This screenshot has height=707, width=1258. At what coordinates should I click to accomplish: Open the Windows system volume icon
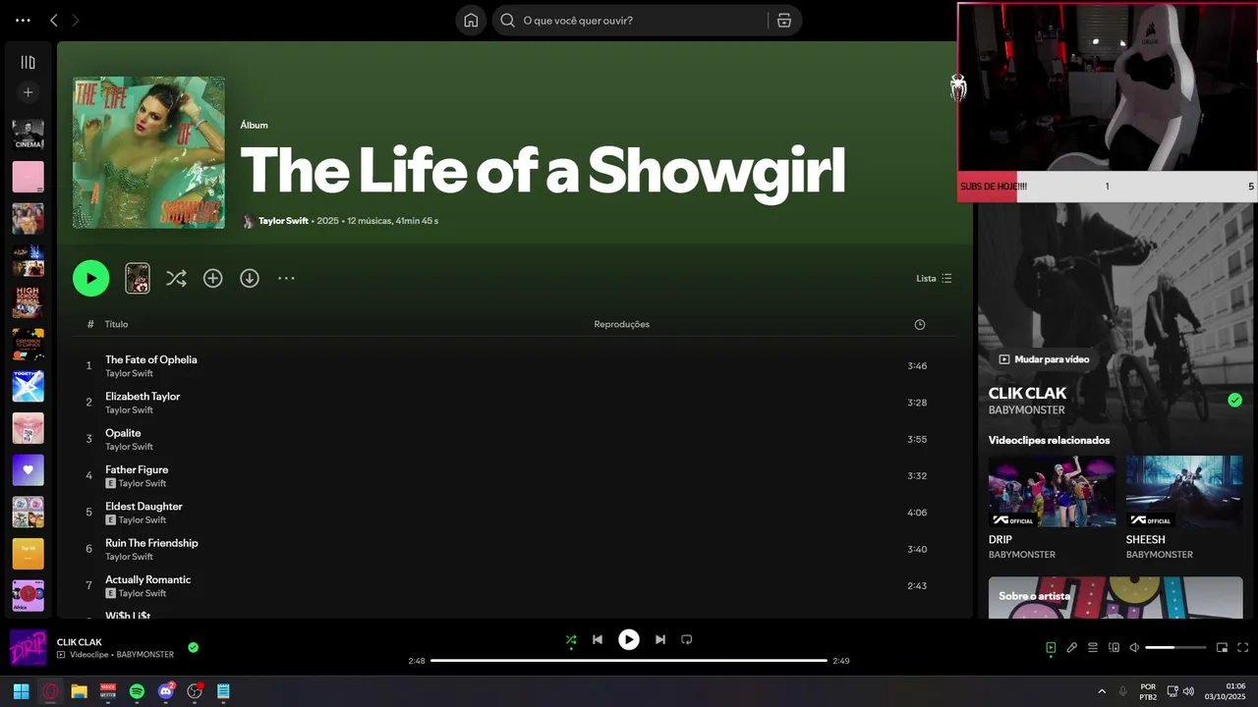pyautogui.click(x=1188, y=691)
